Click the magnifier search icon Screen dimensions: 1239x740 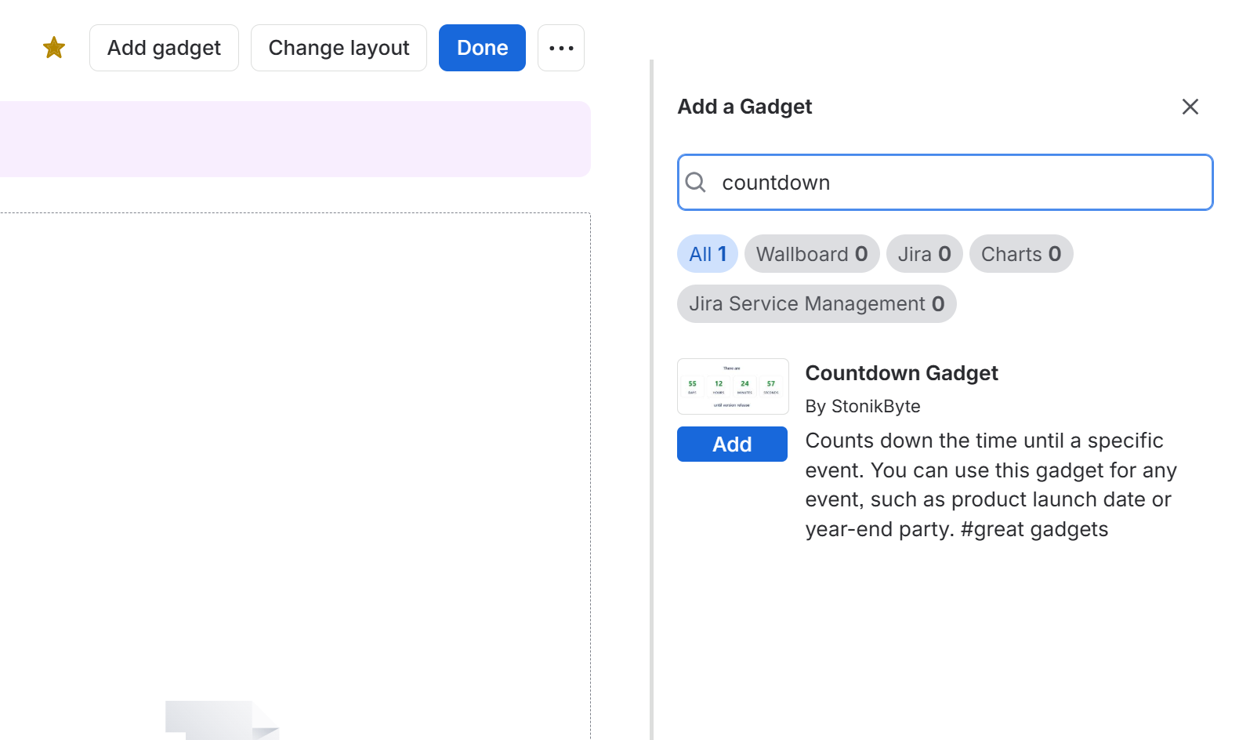coord(695,183)
